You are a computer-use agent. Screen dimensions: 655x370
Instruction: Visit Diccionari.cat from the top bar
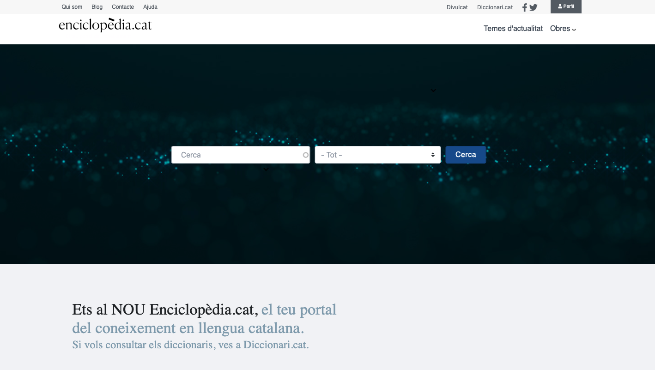[x=495, y=7]
